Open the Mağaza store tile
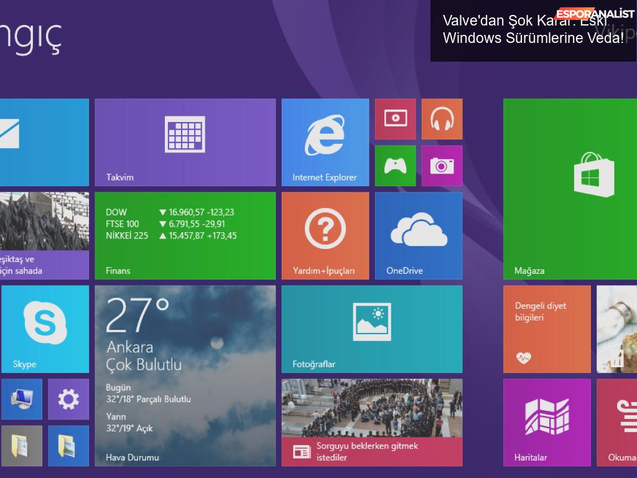The height and width of the screenshot is (478, 637). [x=570, y=189]
